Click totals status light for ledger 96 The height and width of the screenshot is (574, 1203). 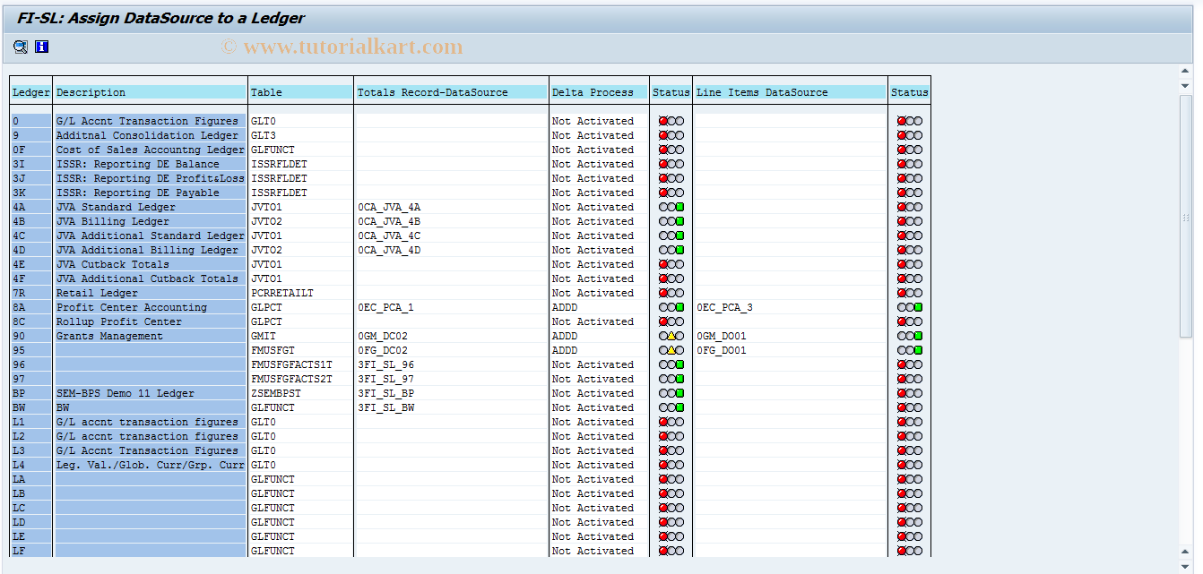coord(671,364)
